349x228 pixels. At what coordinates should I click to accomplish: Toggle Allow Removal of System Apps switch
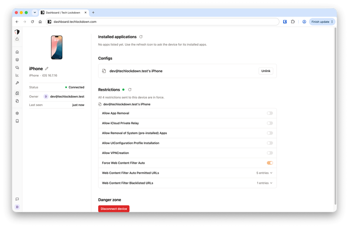pyautogui.click(x=270, y=133)
